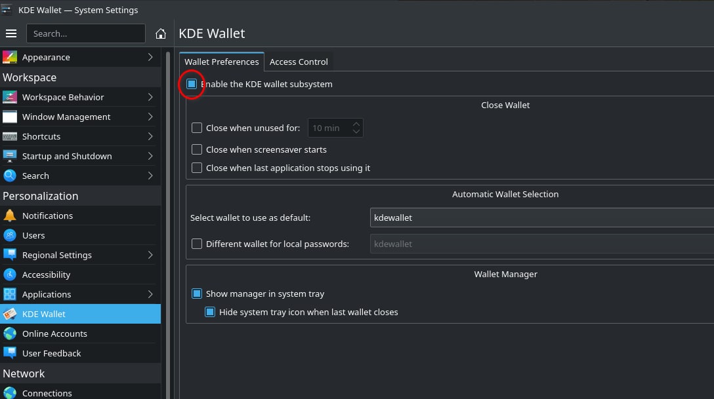Open the User Feedback settings entry
Screen dimensions: 714x399
(x=80, y=353)
